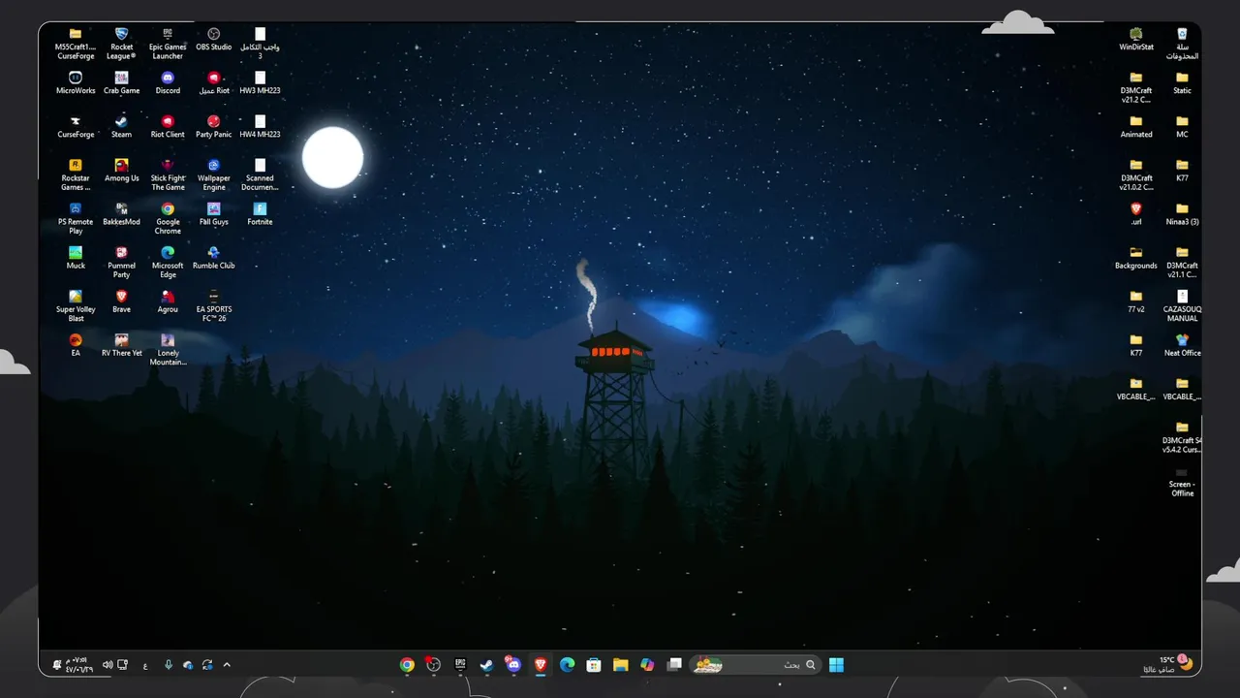Viewport: 1240px width, 698px height.
Task: Select the Ninaa3 (3) folder
Action: click(1182, 214)
